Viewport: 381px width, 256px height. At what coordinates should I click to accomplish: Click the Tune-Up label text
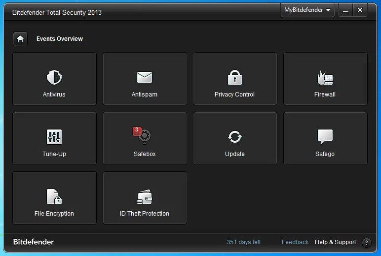[54, 154]
